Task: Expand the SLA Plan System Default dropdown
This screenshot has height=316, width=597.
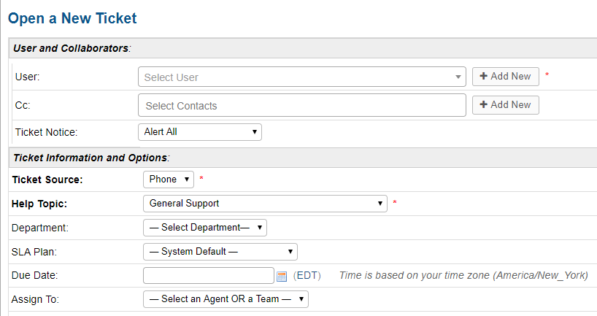Action: click(220, 252)
